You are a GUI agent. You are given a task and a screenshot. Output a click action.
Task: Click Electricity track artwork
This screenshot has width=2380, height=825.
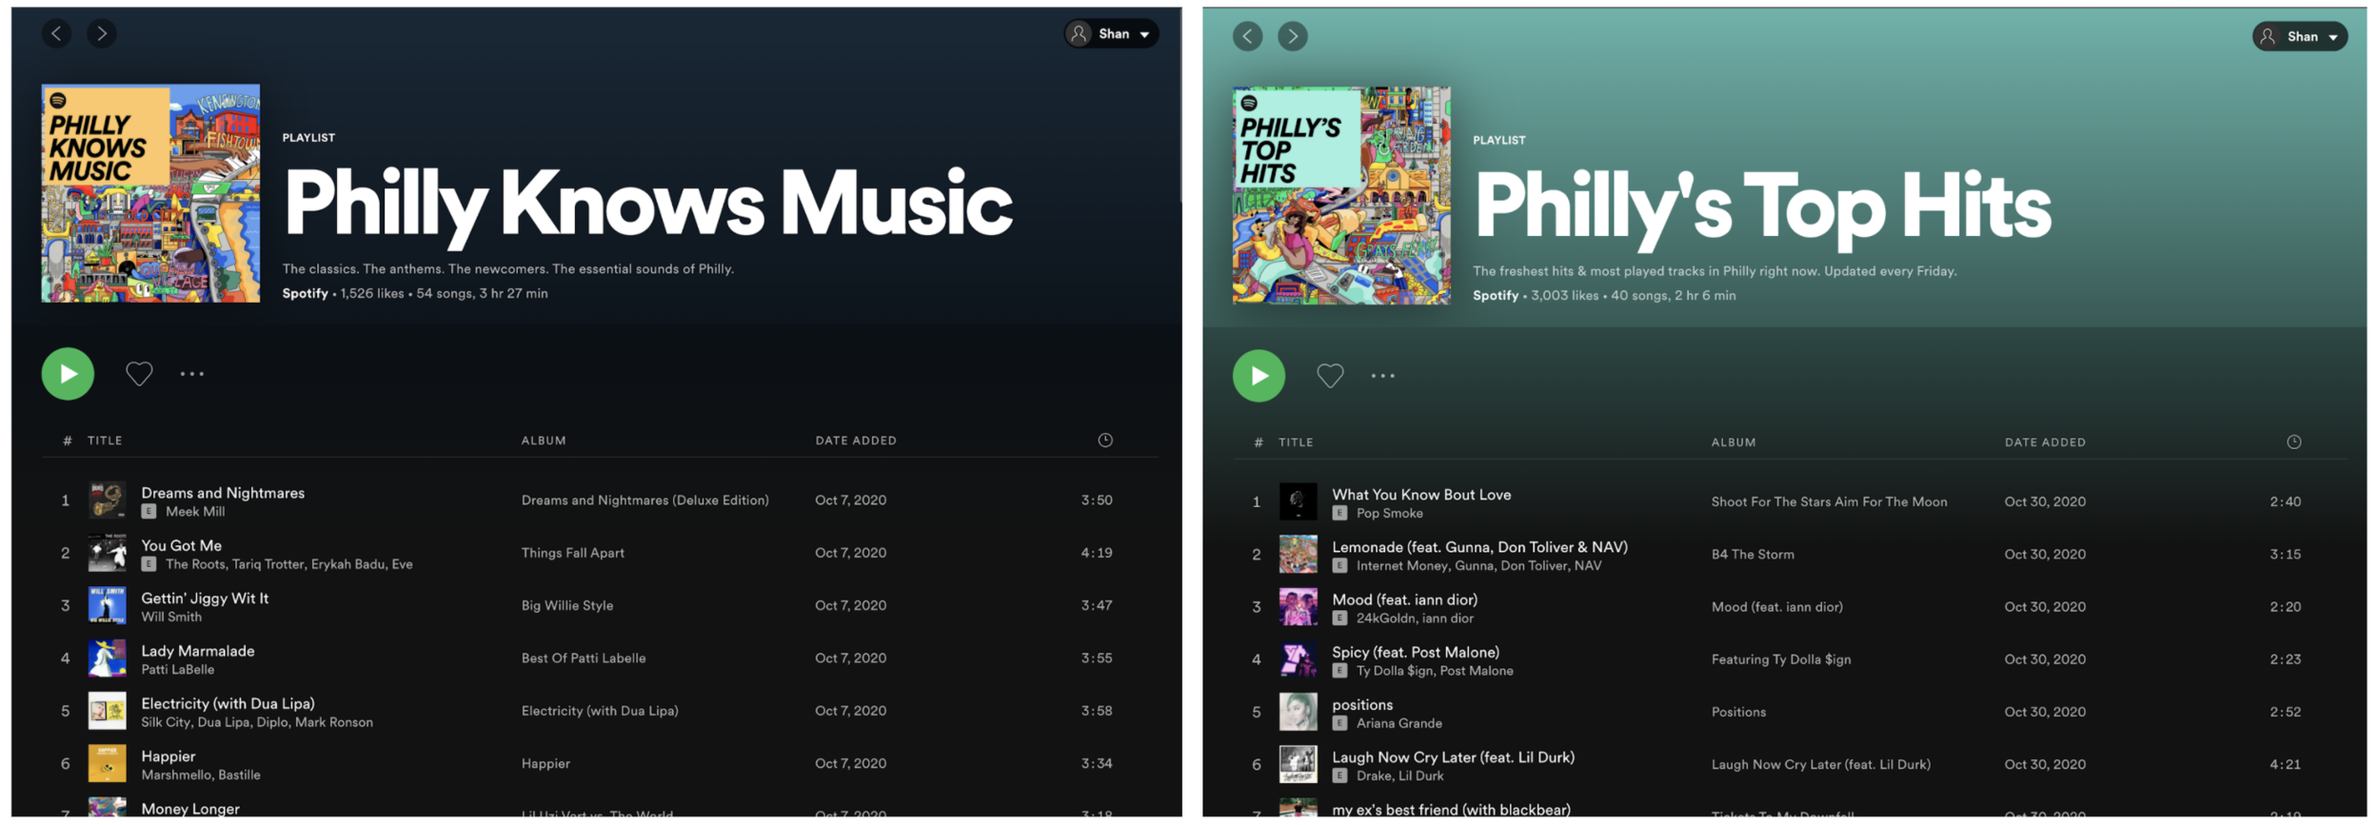[x=108, y=711]
